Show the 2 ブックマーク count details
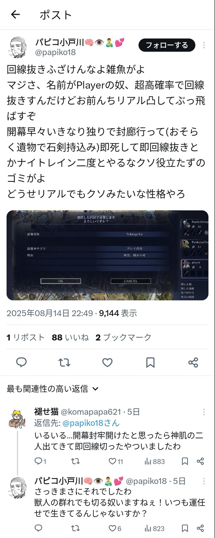Image resolution: width=215 pixels, height=538 pixels. 123,337
